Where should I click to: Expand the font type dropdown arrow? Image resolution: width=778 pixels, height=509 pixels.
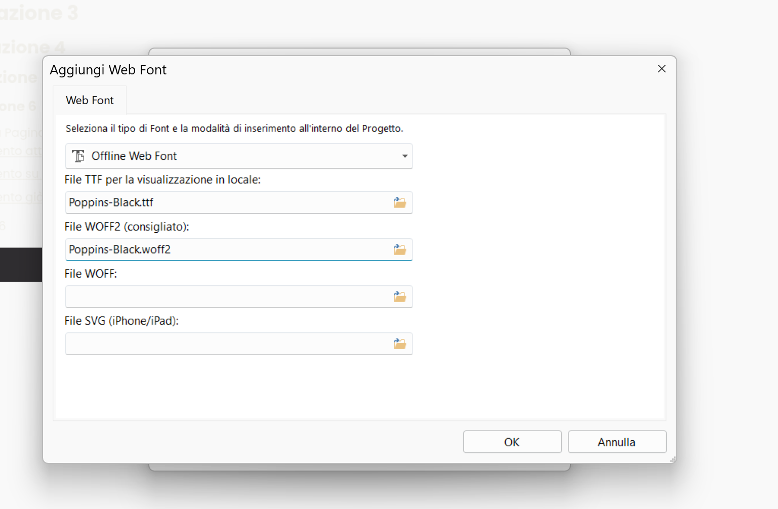(404, 156)
